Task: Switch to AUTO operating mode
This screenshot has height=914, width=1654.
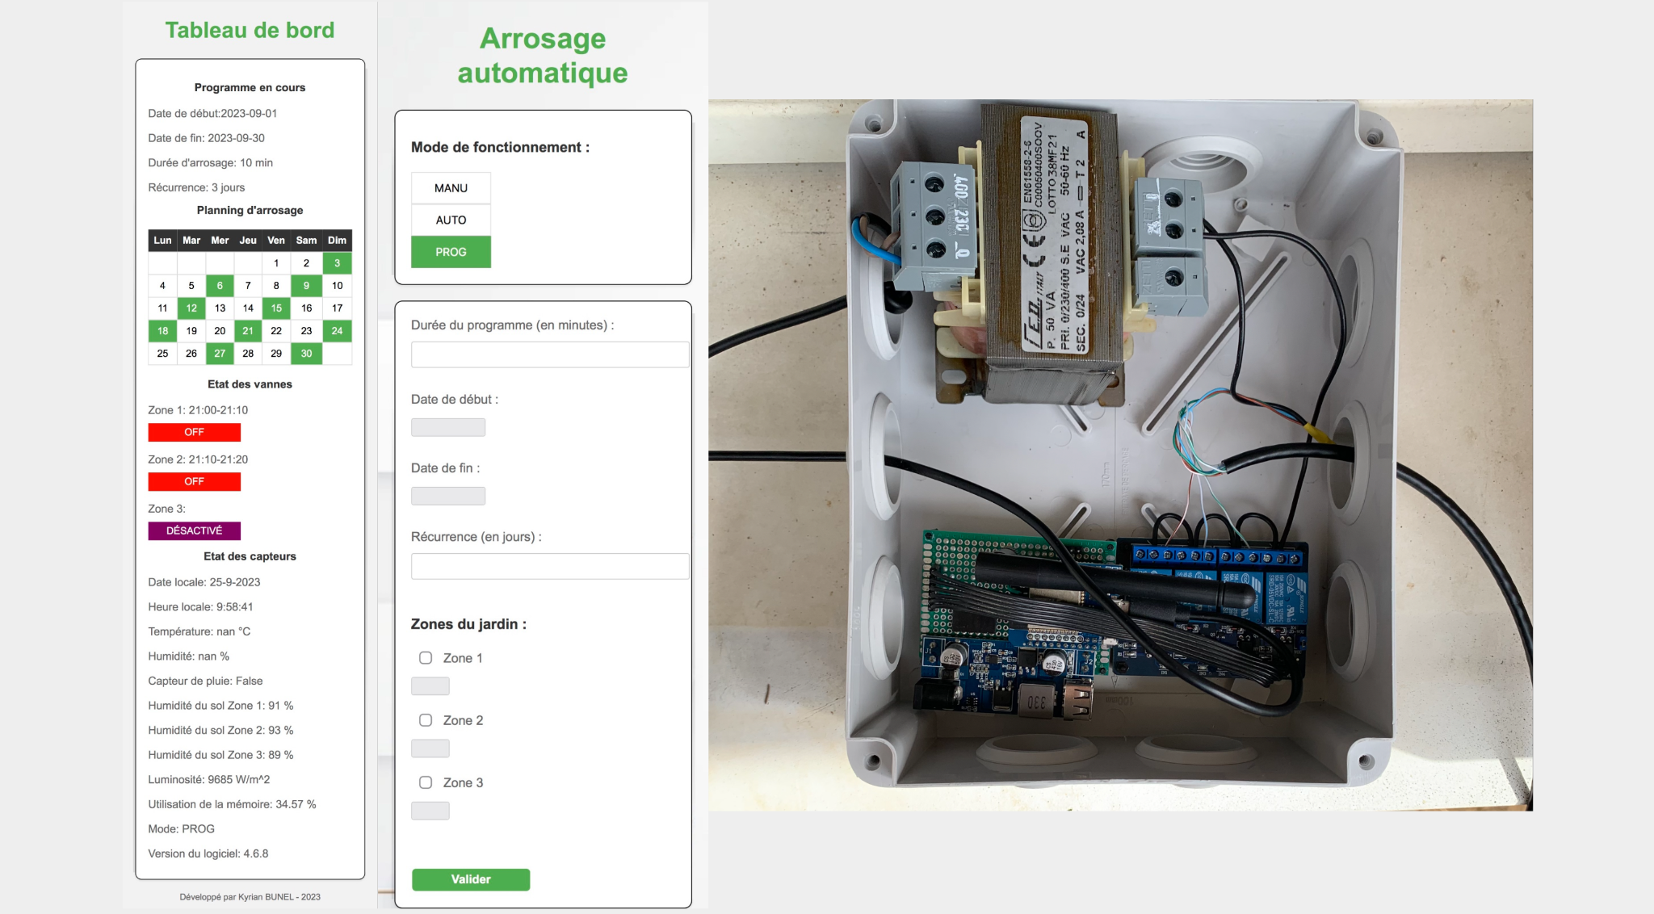Action: [451, 220]
